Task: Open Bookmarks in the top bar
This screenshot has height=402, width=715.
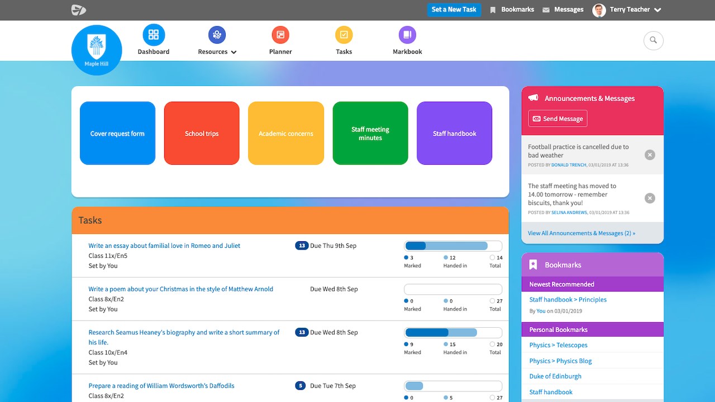Action: 518,9
